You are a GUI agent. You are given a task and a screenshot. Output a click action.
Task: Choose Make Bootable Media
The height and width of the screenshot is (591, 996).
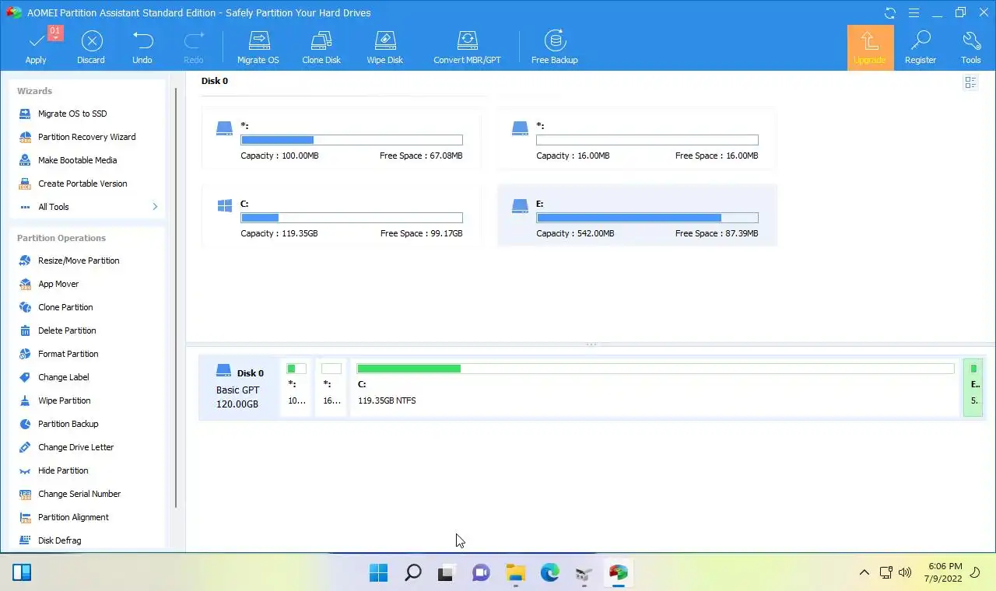[77, 160]
